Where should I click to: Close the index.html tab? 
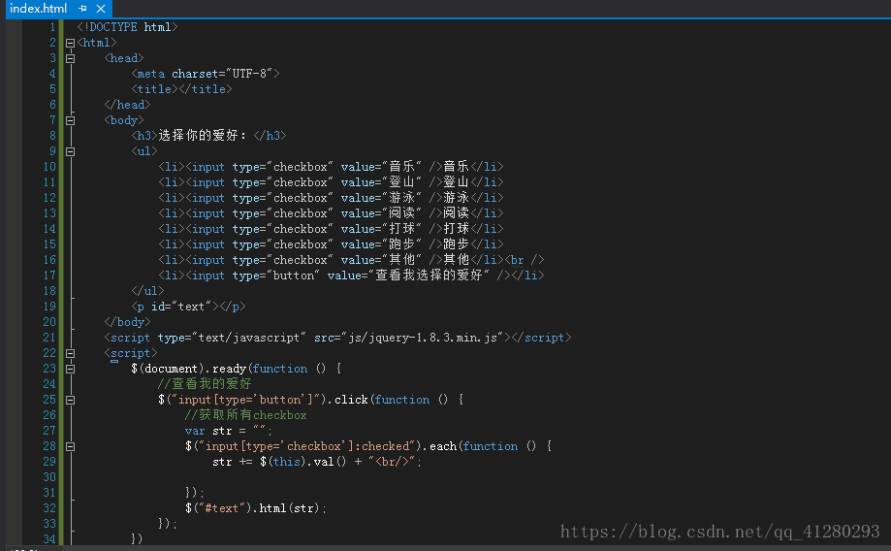[101, 9]
